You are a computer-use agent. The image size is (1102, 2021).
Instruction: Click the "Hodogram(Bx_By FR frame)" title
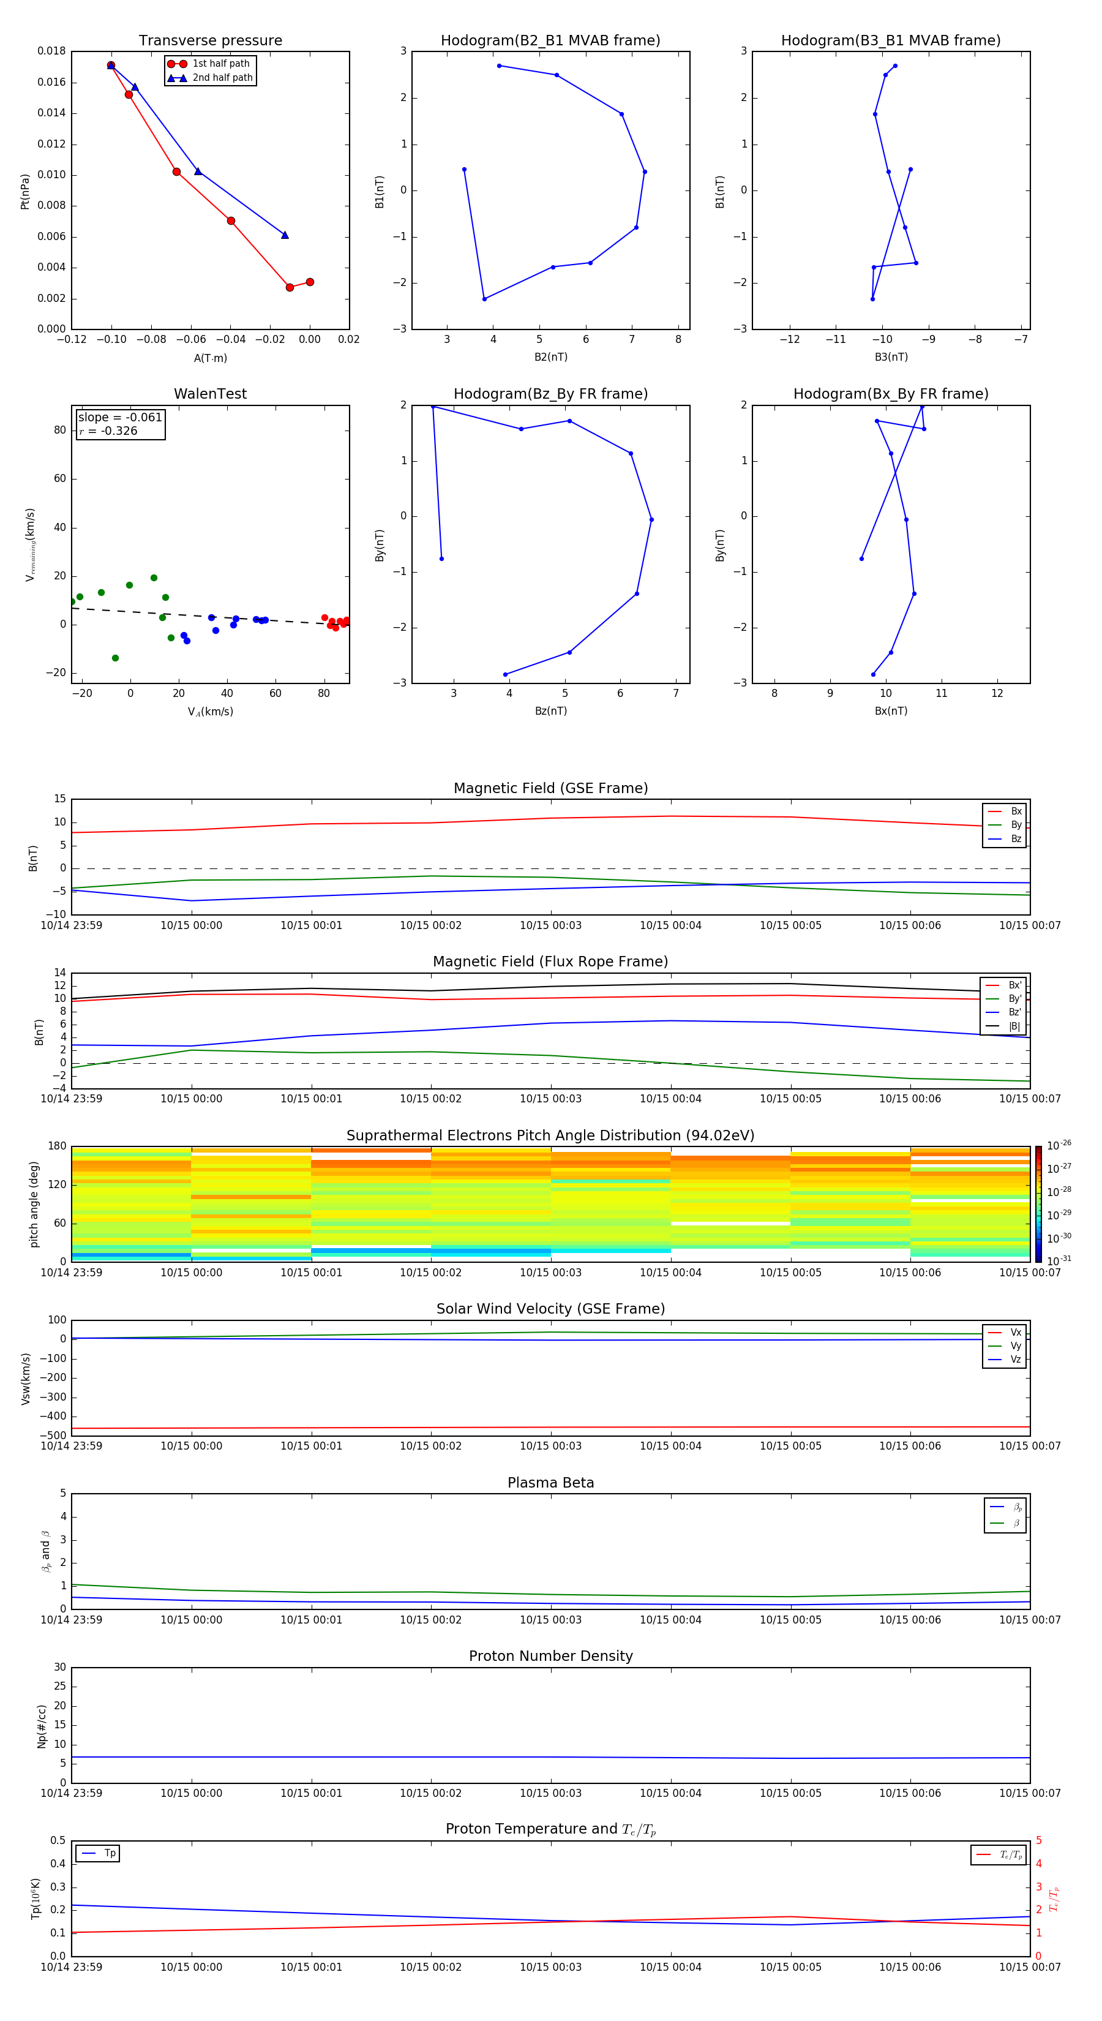pyautogui.click(x=891, y=394)
